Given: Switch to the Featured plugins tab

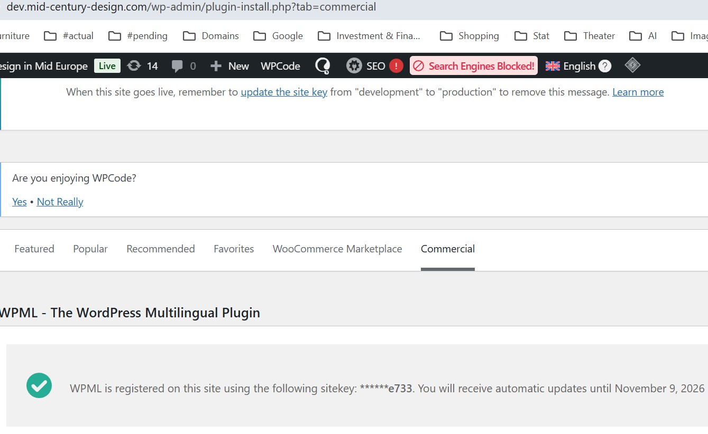Looking at the screenshot, I should pos(34,249).
